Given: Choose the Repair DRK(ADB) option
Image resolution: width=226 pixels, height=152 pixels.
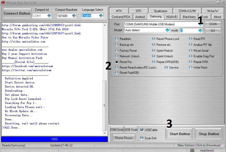Looking at the screenshot, I should click(154, 62).
